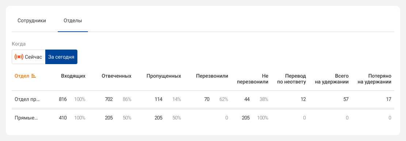This screenshot has width=406, height=141.
Task: Click the 114 missed calls value
Action: (158, 99)
